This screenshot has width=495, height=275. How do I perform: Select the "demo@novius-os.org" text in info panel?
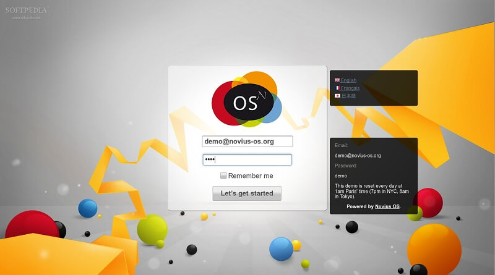(358, 156)
